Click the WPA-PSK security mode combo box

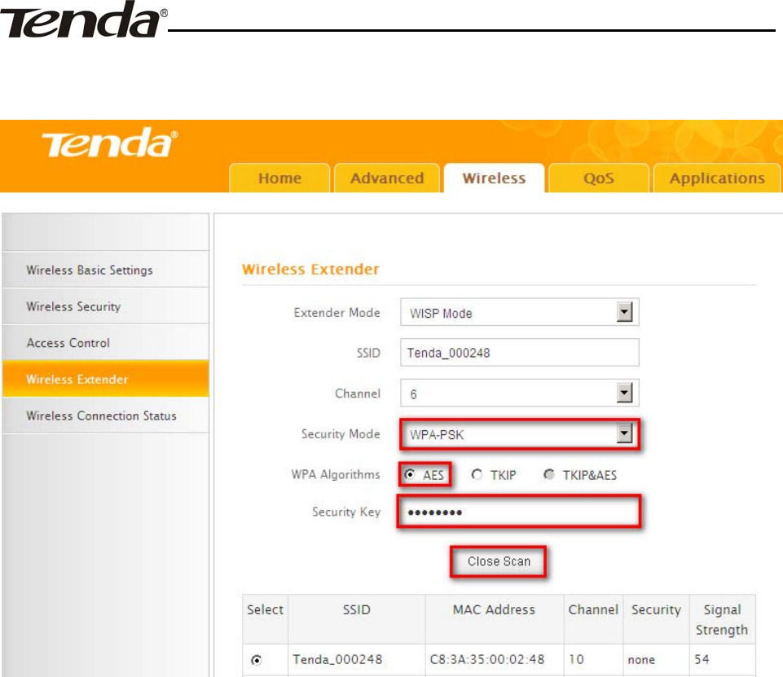(x=519, y=434)
